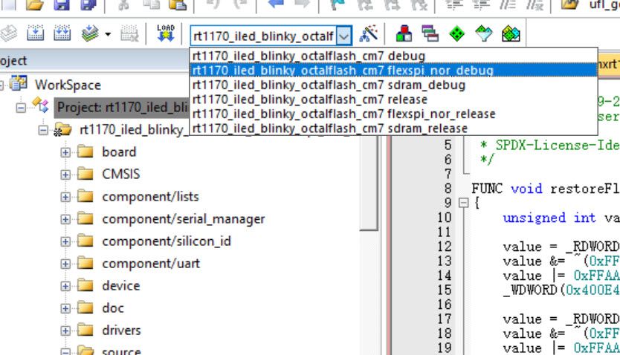The height and width of the screenshot is (355, 620).
Task: Click 'unsigned int' in line 10
Action: coord(549,218)
